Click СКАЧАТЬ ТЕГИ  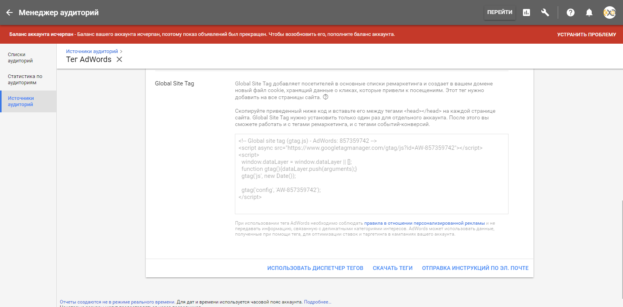click(x=392, y=268)
